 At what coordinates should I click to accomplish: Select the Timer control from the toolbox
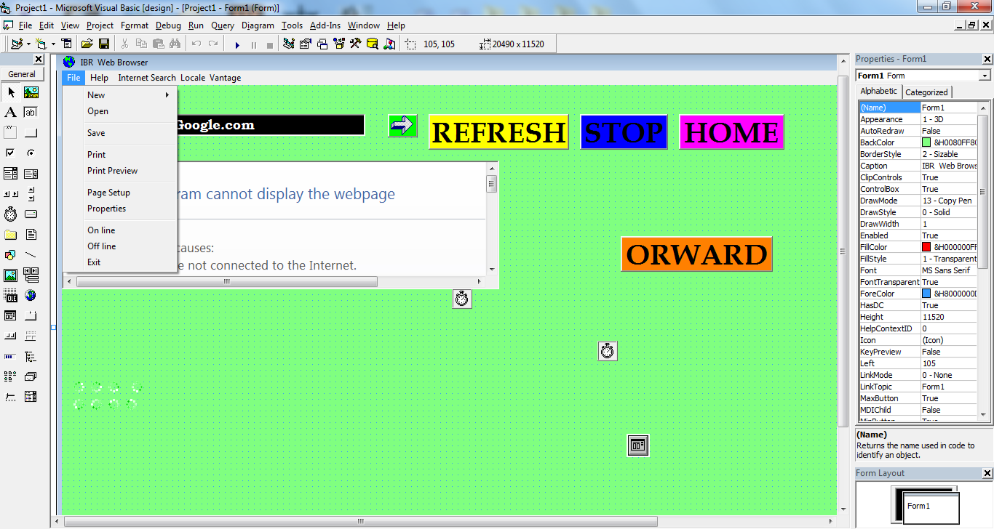pos(10,214)
